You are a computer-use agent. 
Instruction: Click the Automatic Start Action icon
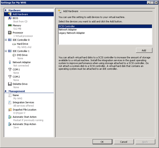[10, 117]
